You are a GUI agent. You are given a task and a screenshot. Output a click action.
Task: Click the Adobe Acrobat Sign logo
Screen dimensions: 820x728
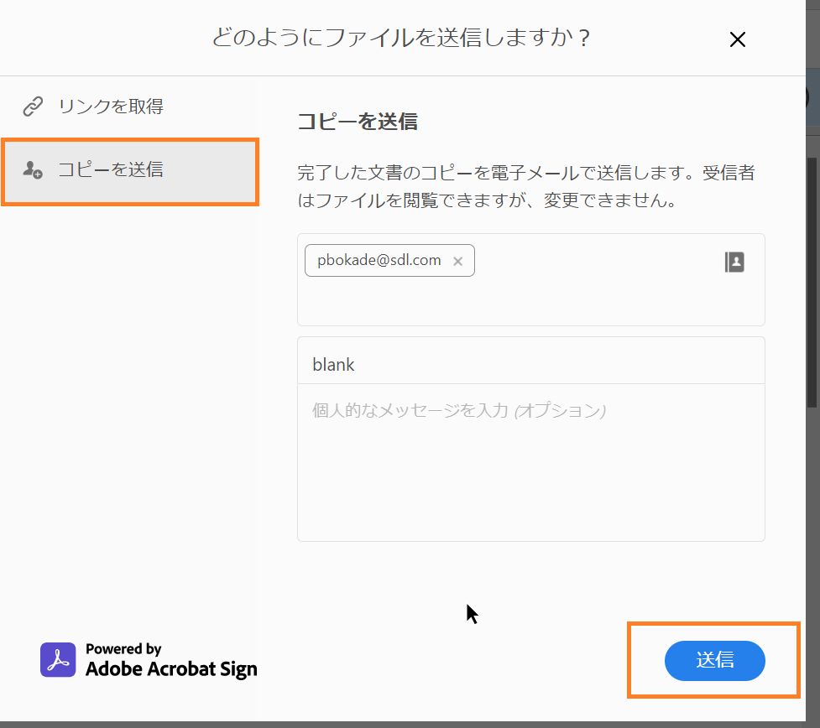148,660
